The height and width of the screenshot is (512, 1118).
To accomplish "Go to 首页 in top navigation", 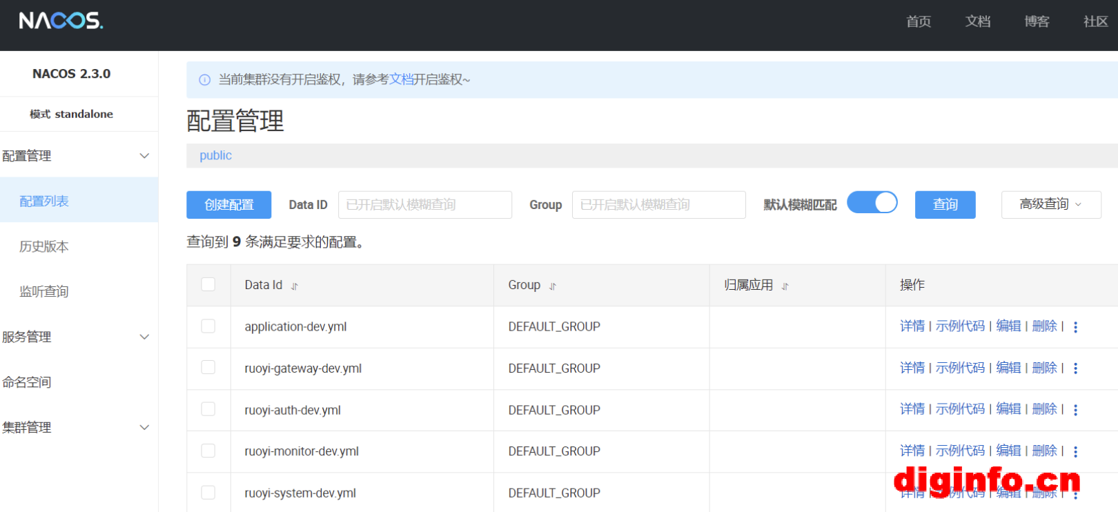I will 919,21.
